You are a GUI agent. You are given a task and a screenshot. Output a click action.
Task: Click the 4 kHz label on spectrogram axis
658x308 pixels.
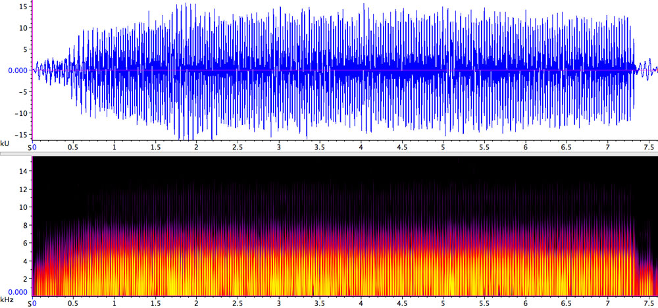[x=25, y=261]
